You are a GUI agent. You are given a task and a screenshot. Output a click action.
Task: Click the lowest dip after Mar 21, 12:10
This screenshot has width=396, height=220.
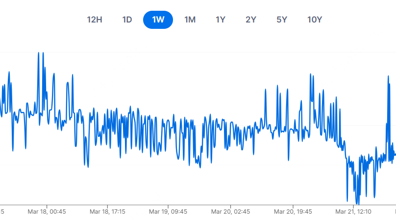[x=357, y=203]
